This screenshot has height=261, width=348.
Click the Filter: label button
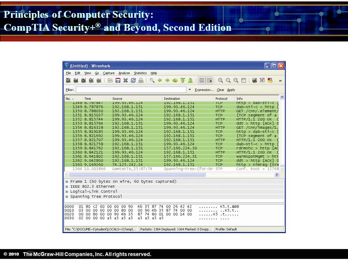70,90
